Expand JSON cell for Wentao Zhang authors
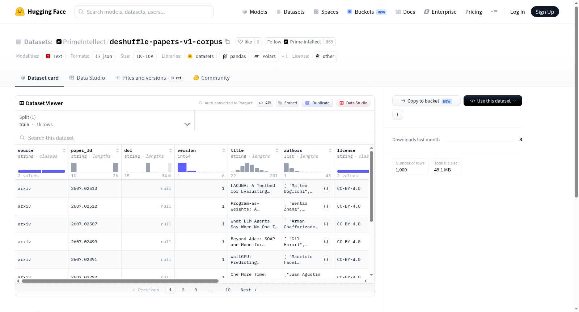579x312 pixels. [x=326, y=206]
